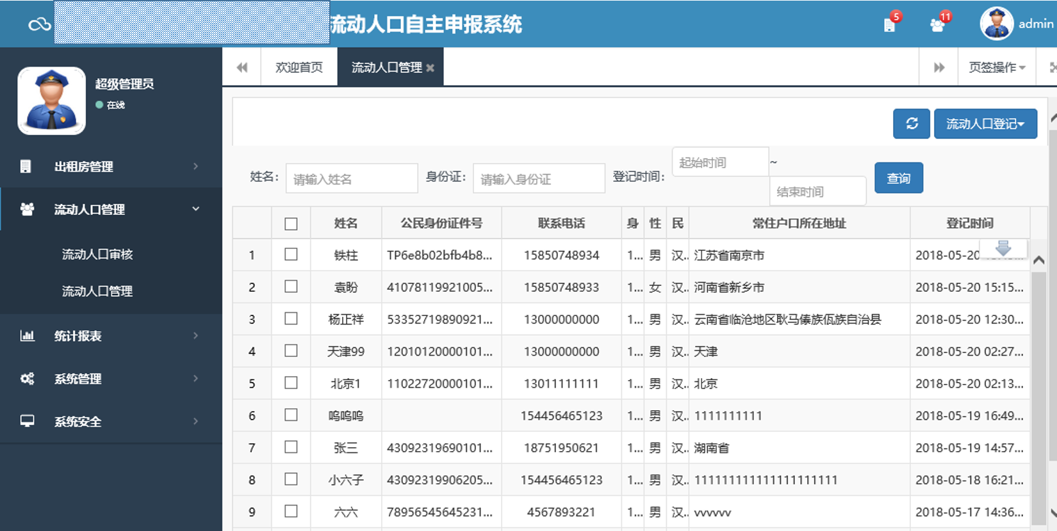Open the 流动人口登记 dropdown button
The width and height of the screenshot is (1057, 531).
pyautogui.click(x=985, y=123)
